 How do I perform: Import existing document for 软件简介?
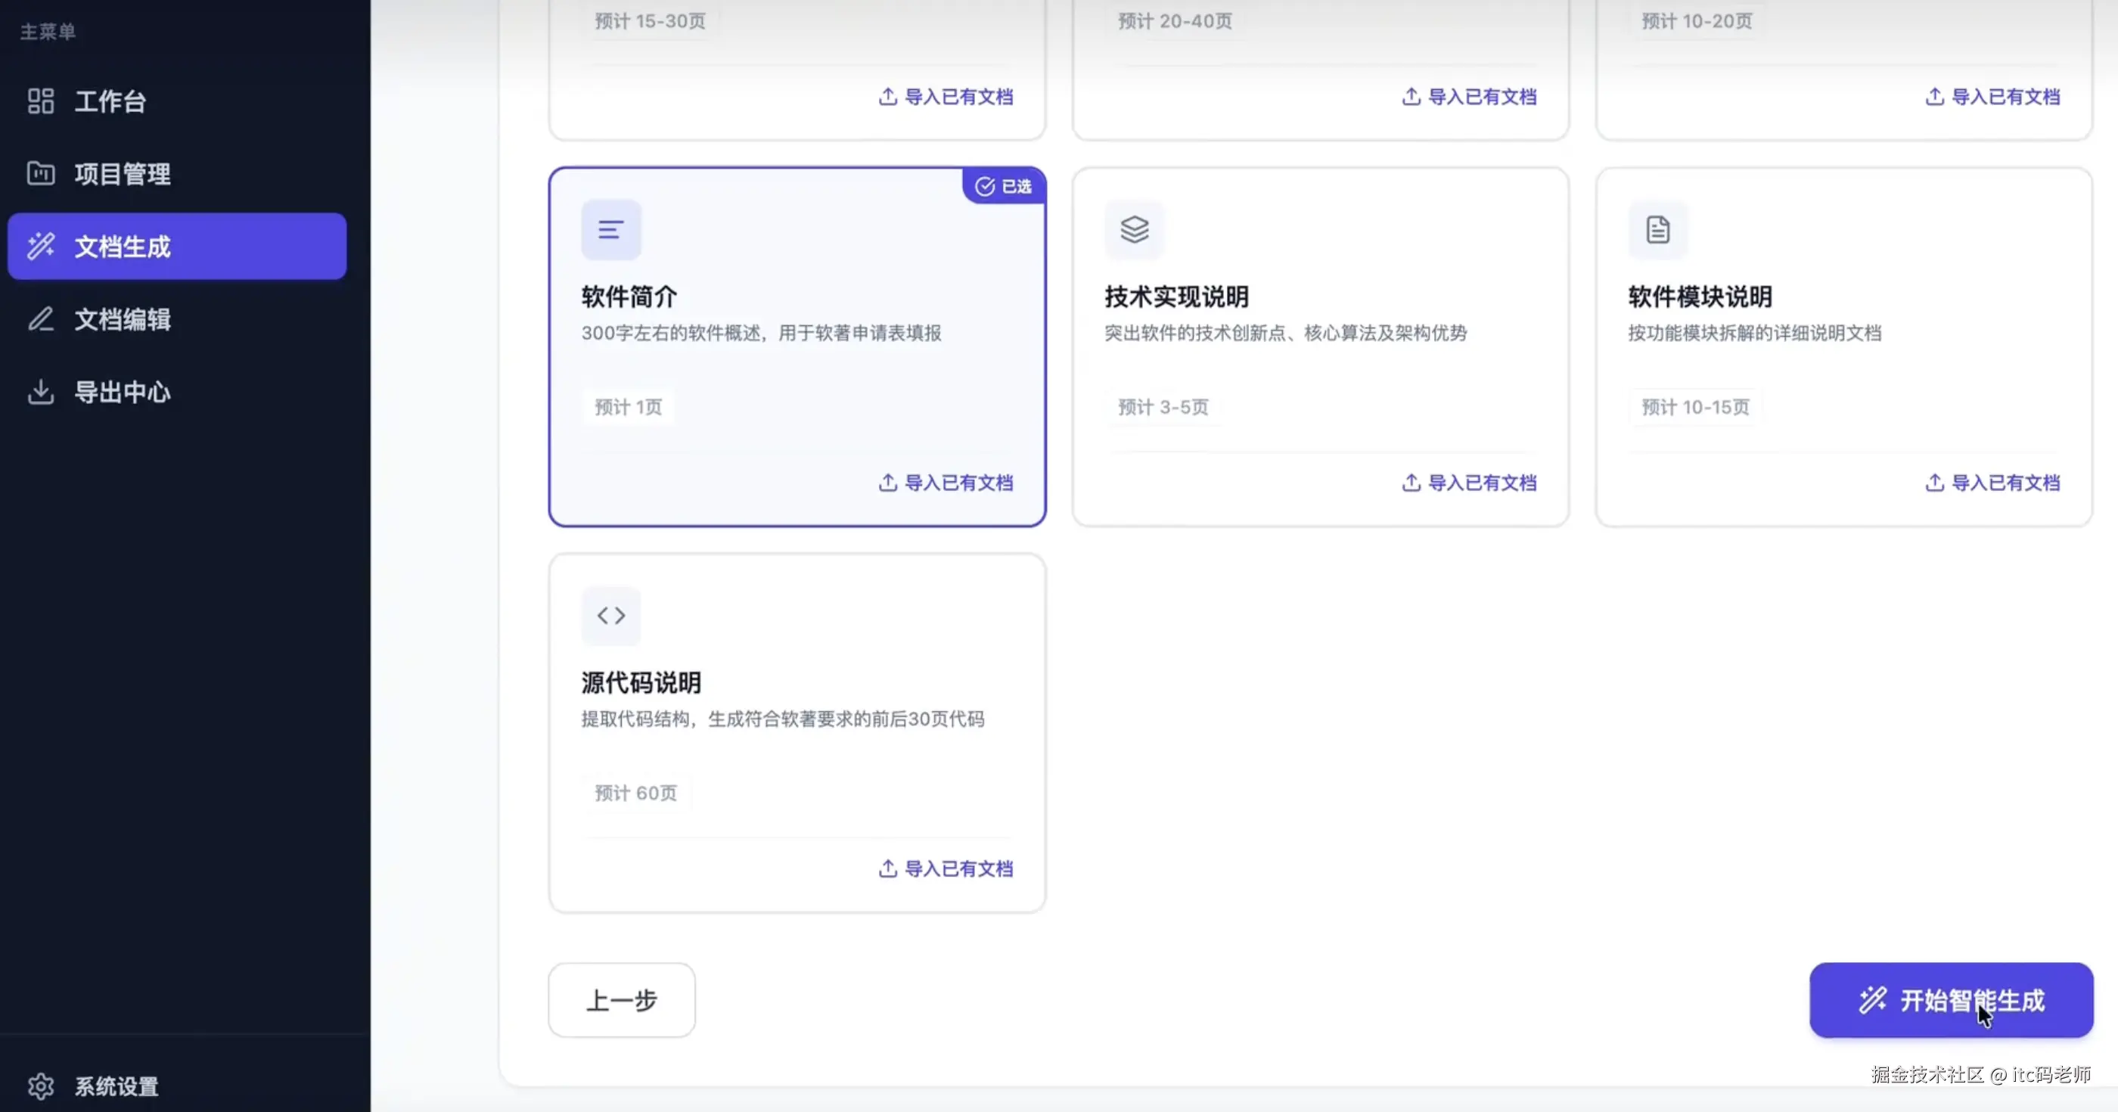pos(946,483)
